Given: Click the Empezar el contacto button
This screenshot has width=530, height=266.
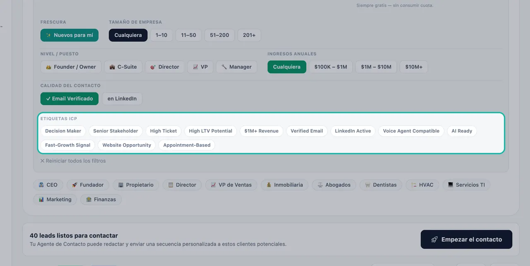Looking at the screenshot, I should pos(467,240).
